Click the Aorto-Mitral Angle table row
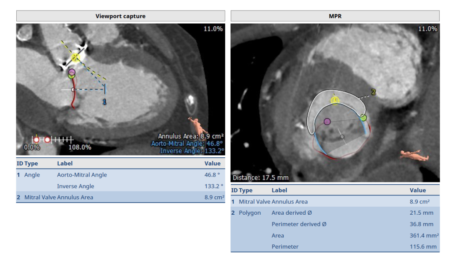The height and width of the screenshot is (260, 453). pyautogui.click(x=120, y=175)
